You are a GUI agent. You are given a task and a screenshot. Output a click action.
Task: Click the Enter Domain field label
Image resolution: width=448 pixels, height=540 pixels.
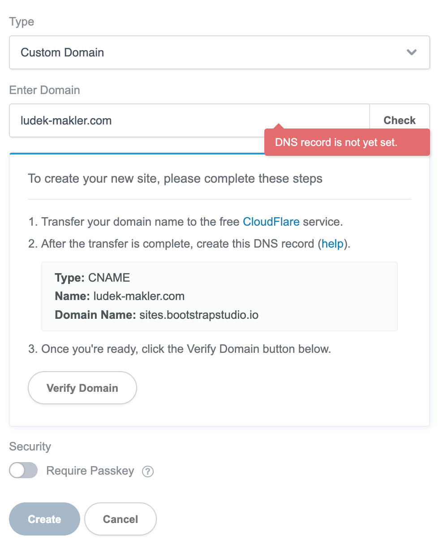pos(45,90)
